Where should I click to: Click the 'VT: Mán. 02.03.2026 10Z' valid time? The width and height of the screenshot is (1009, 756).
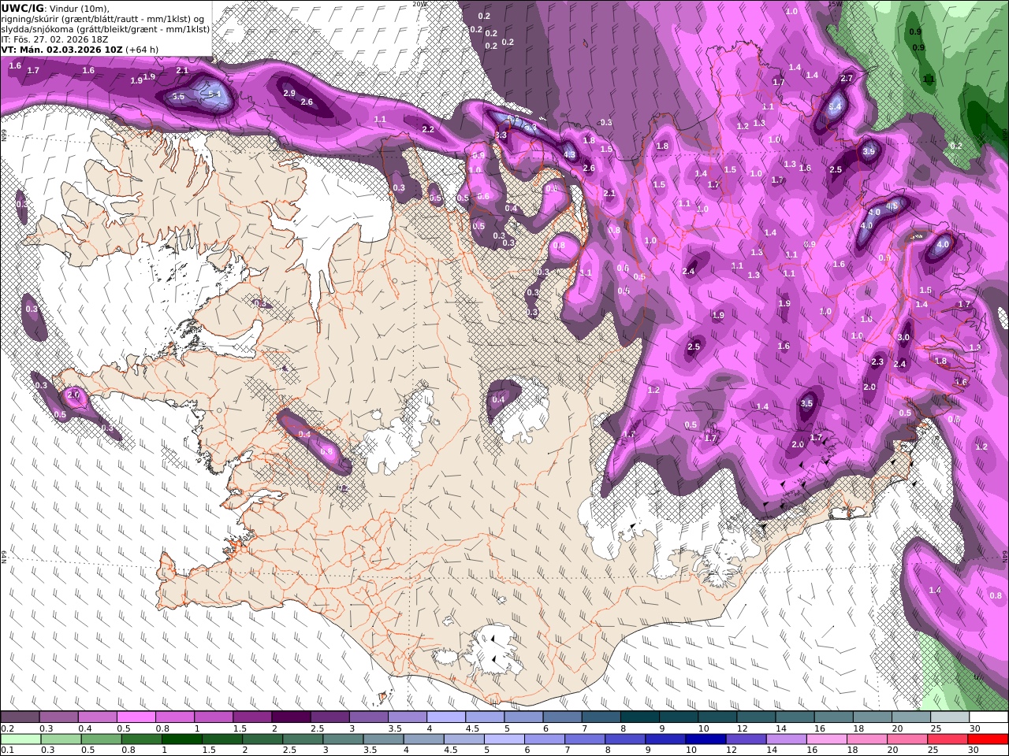pyautogui.click(x=62, y=49)
